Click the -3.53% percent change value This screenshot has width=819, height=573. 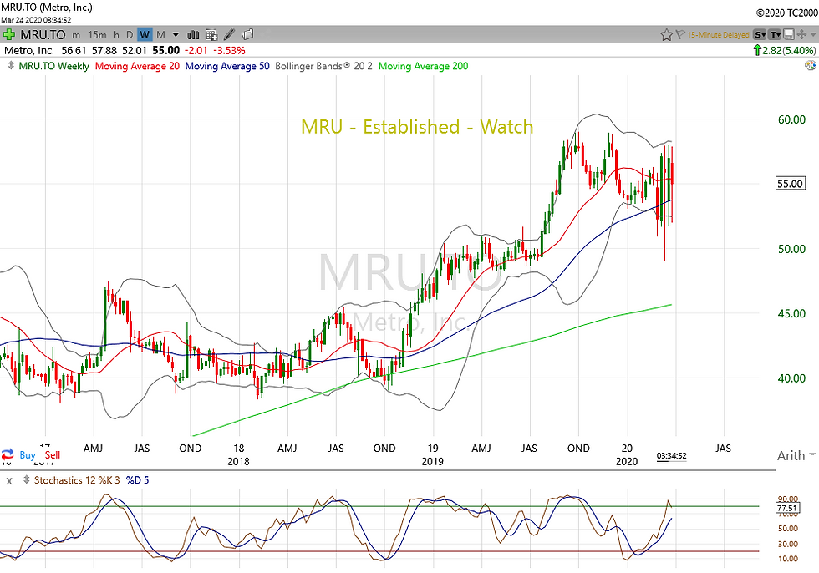click(229, 50)
